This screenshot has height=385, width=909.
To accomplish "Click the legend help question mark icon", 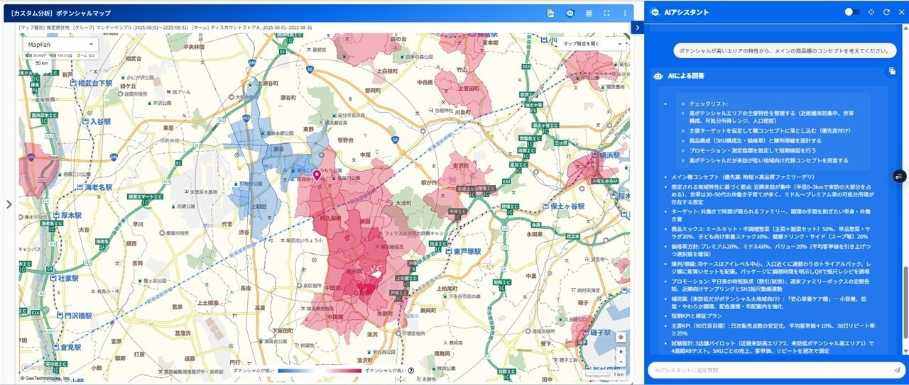I will click(x=411, y=370).
